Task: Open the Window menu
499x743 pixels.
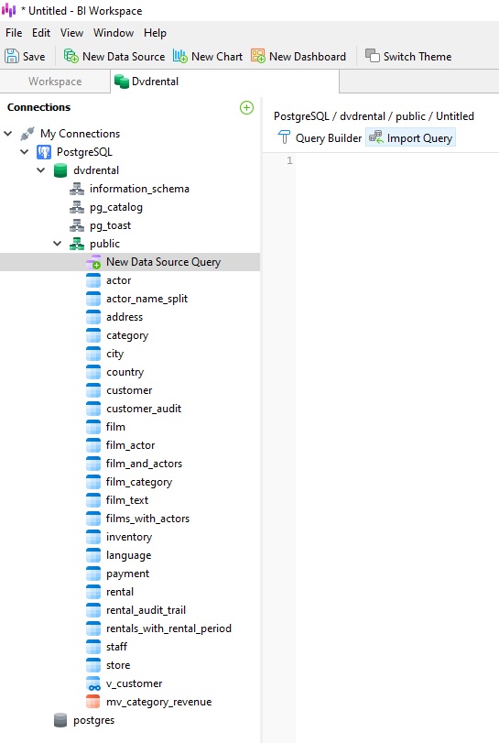Action: coord(114,33)
